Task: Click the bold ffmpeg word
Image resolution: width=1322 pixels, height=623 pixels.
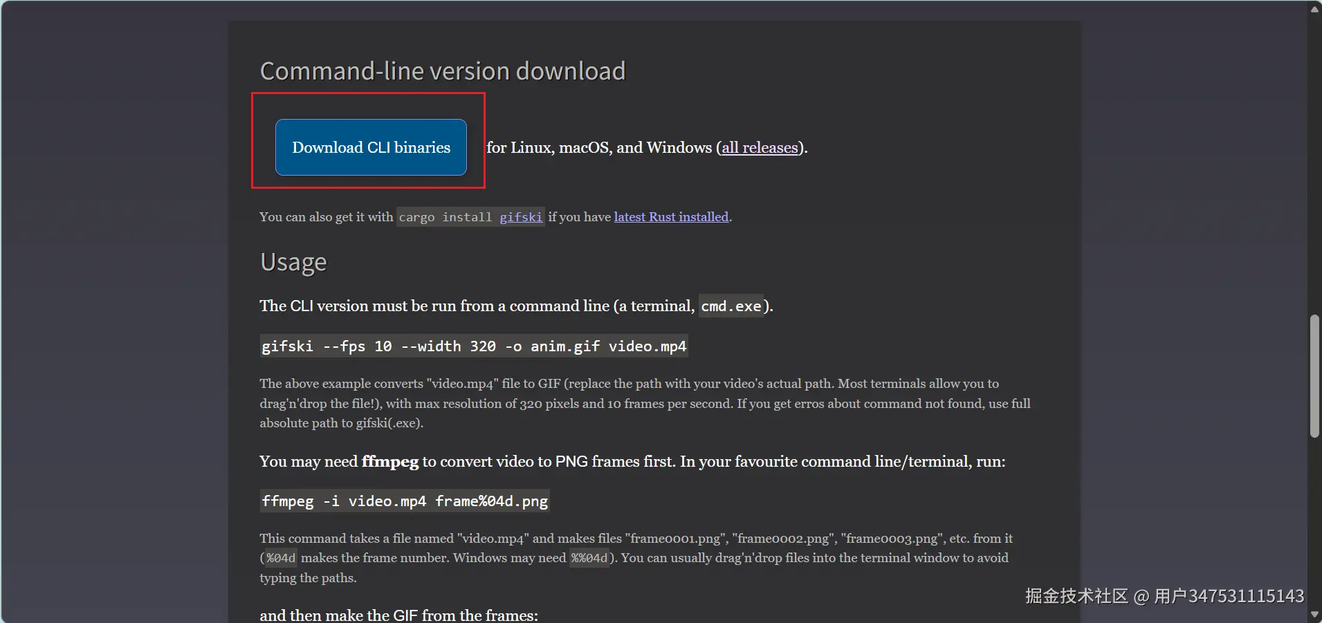Action: tap(390, 462)
